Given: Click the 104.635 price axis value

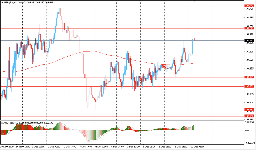Looking at the screenshot, I should (x=249, y=17).
